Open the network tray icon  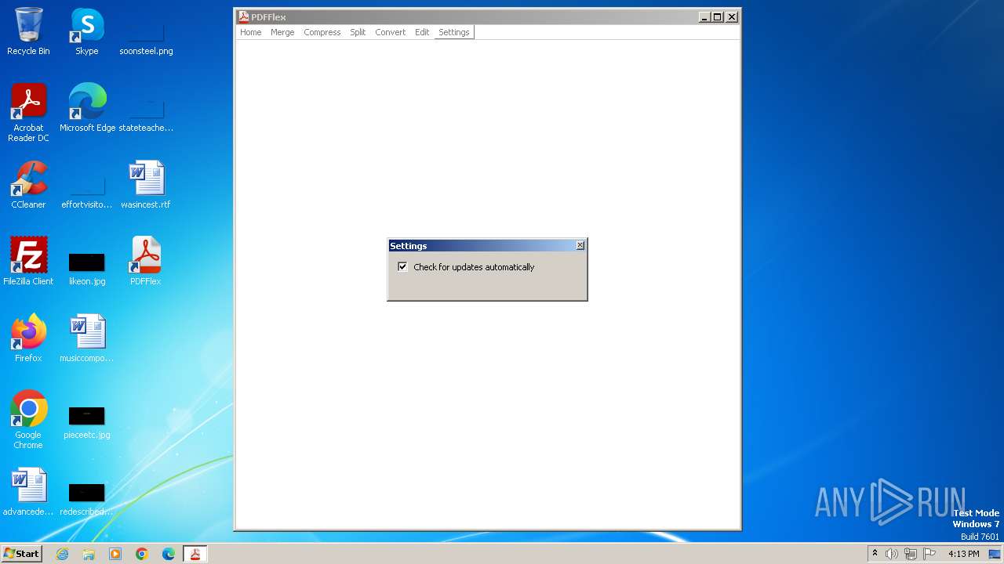pyautogui.click(x=911, y=554)
